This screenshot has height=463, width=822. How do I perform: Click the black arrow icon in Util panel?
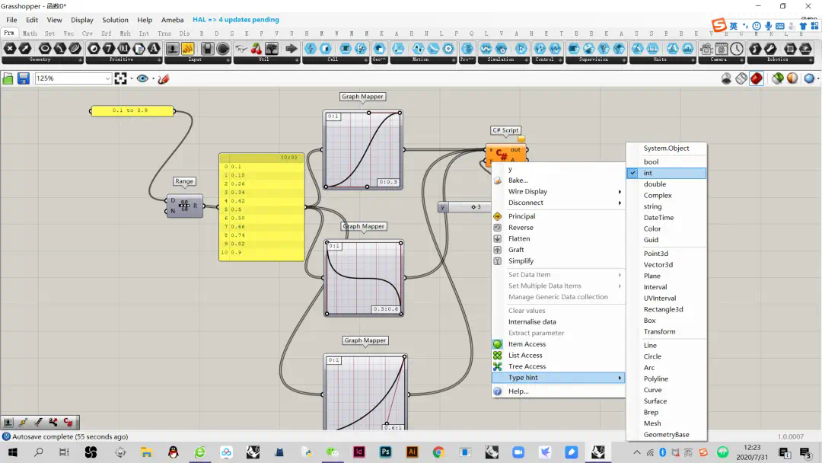coord(291,49)
